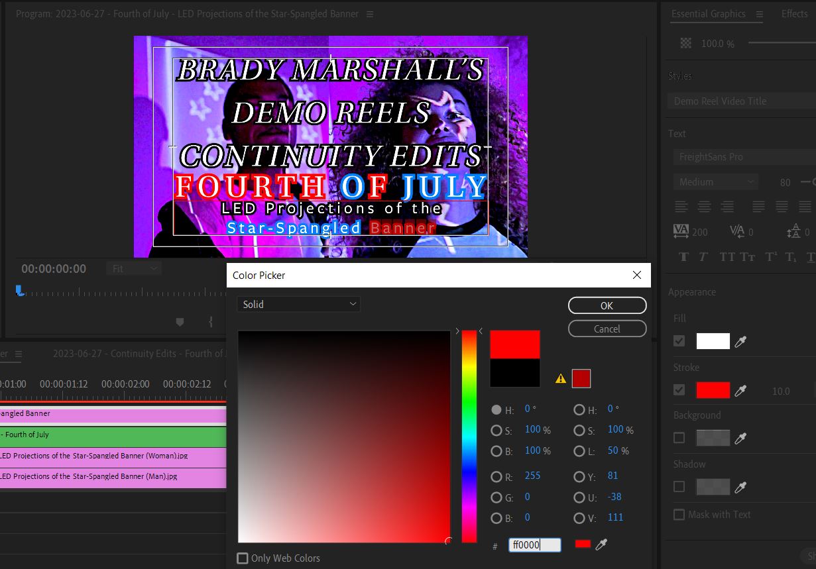Click the V value 111
The image size is (816, 569).
(615, 517)
